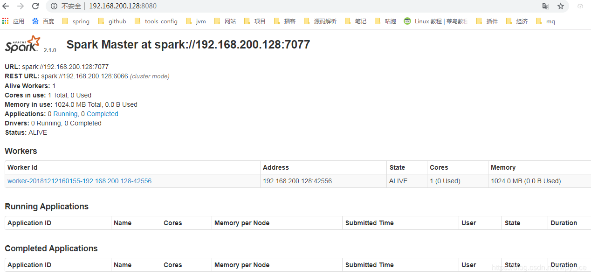
Task: Click the Spark Master page title heading
Action: 188,44
